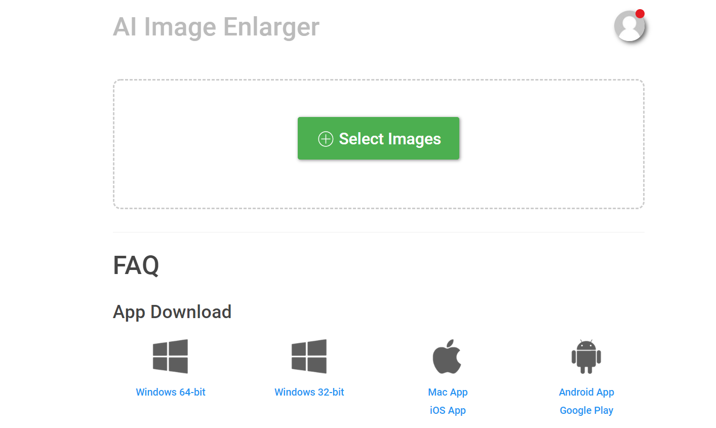Viewport: 716px width, 428px height.
Task: Click the words Select Images on green button
Action: (x=390, y=139)
